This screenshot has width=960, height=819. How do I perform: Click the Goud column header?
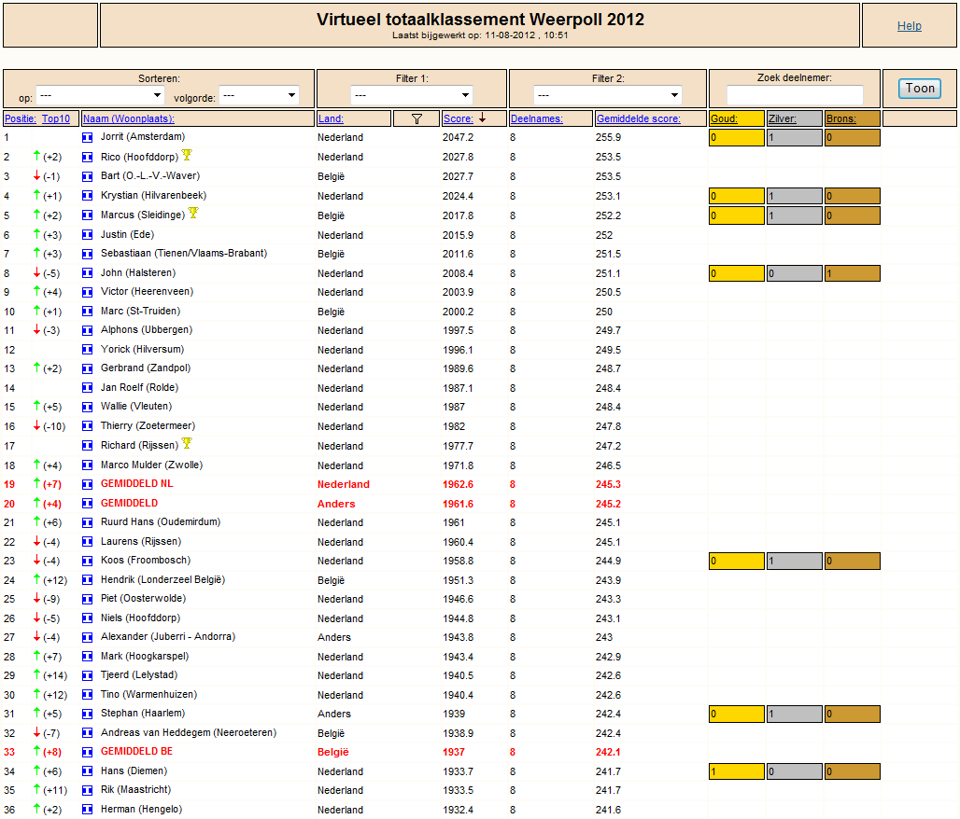coord(724,118)
